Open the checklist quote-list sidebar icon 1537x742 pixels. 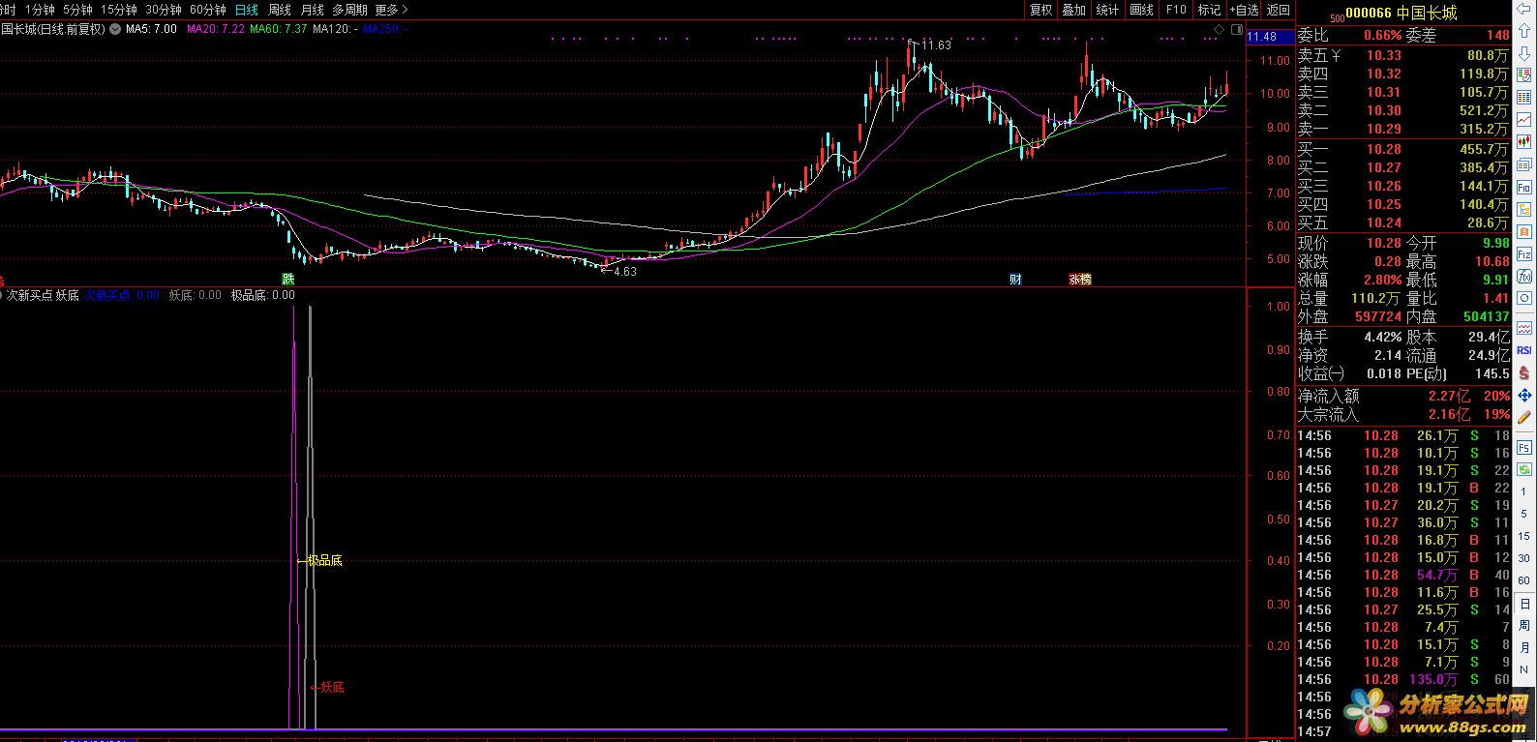pyautogui.click(x=1523, y=75)
